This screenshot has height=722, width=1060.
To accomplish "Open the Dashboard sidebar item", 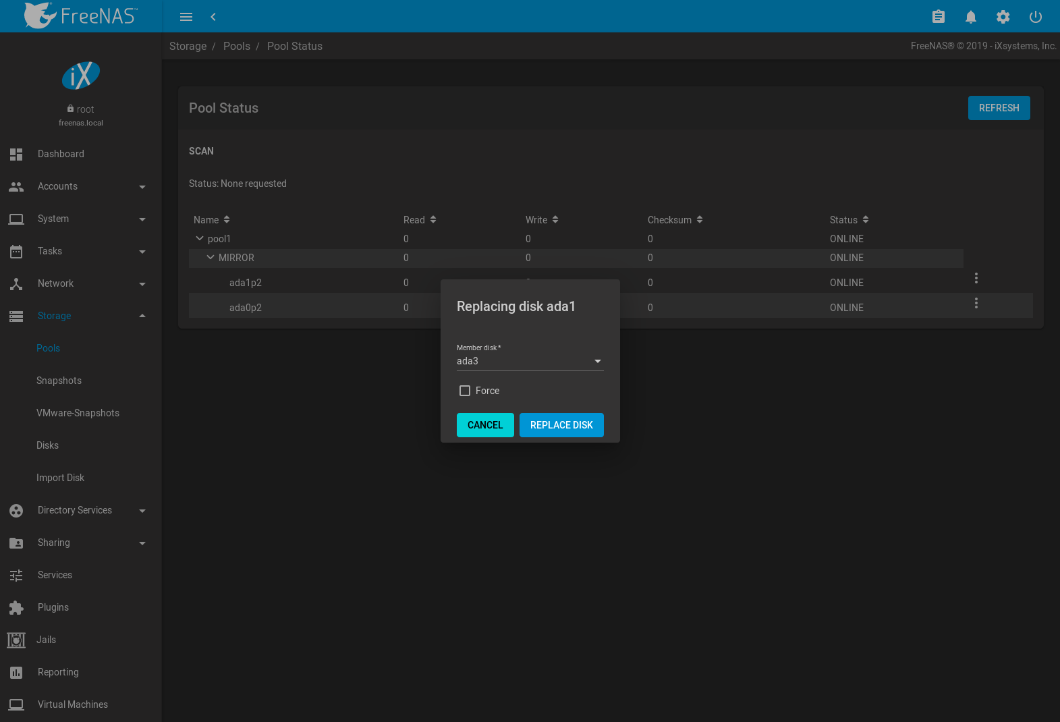I will [61, 154].
